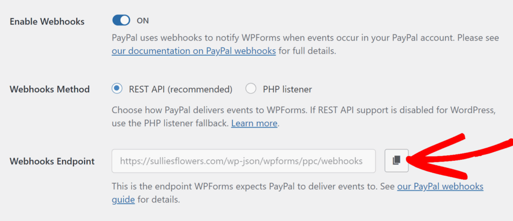The height and width of the screenshot is (221, 513).
Task: Click the word 'guide' in the endpoint help link
Action: point(123,199)
